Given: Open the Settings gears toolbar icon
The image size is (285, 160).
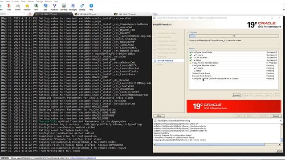Looking at the screenshot, I should pyautogui.click(x=82, y=7).
